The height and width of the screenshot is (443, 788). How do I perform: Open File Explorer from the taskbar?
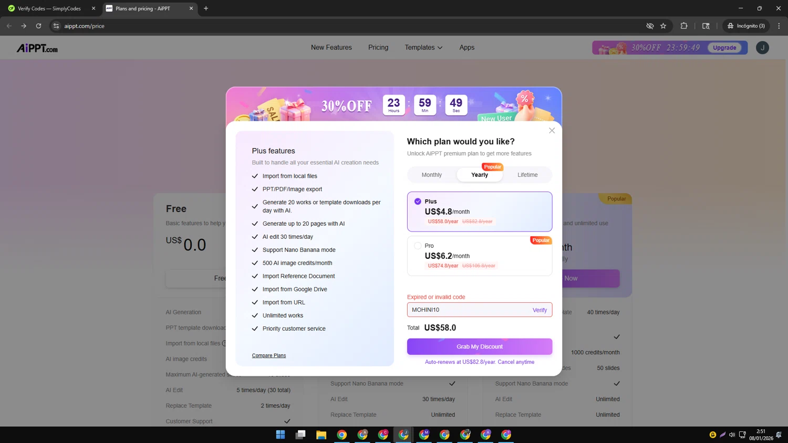[x=321, y=435]
